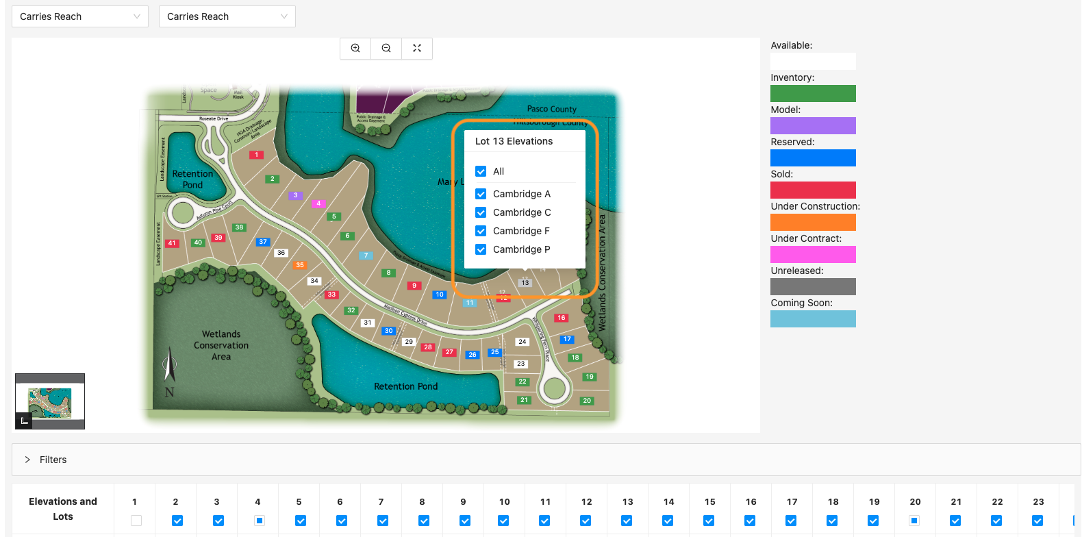
Task: Click the Cambridge C elevation label
Action: point(522,212)
